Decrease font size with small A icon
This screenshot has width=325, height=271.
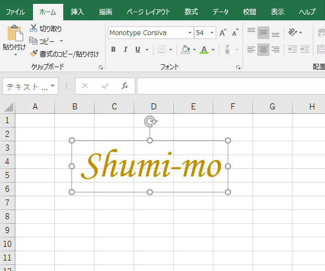[235, 32]
